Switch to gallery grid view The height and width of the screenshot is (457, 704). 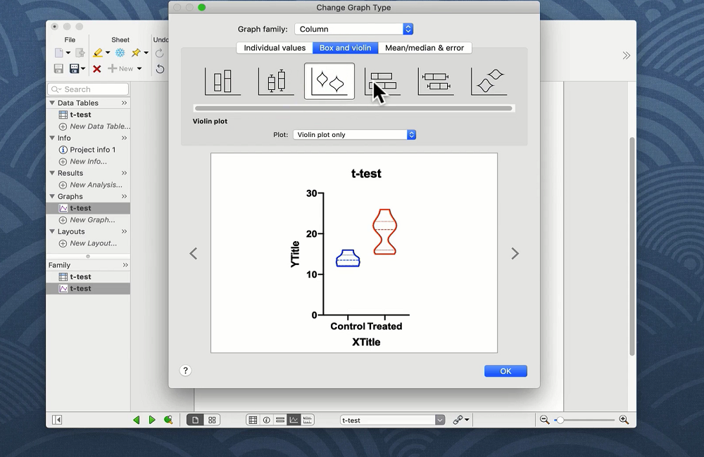pyautogui.click(x=212, y=420)
